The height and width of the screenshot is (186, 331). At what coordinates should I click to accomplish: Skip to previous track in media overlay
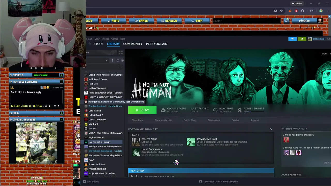(x=31, y=68)
